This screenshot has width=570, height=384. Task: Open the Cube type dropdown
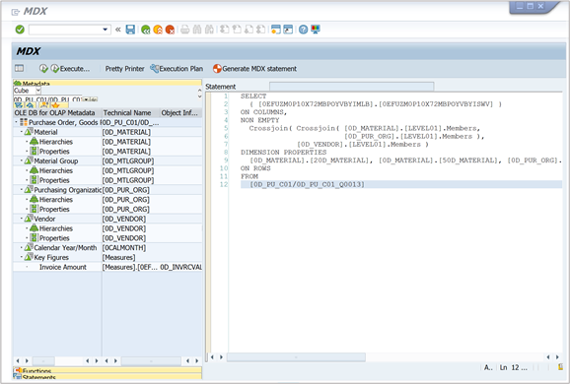38,90
